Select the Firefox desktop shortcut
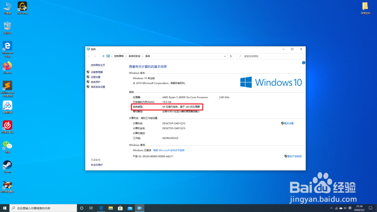The height and width of the screenshot is (212, 377). click(8, 67)
